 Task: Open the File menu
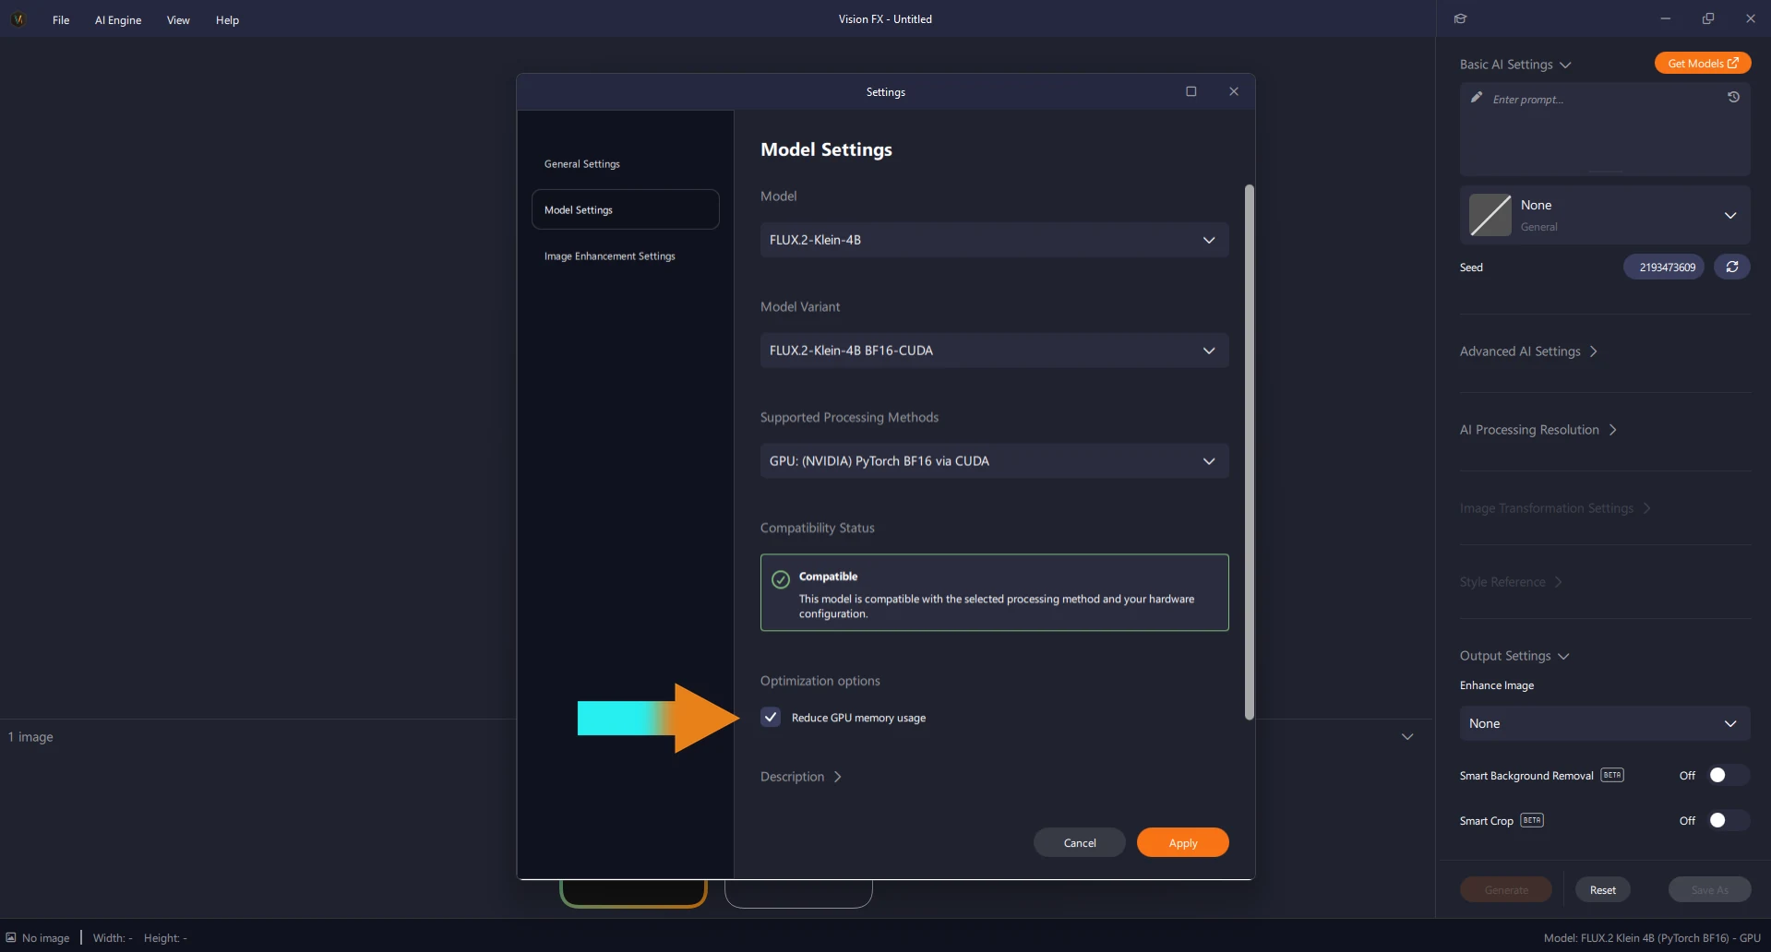click(x=61, y=19)
